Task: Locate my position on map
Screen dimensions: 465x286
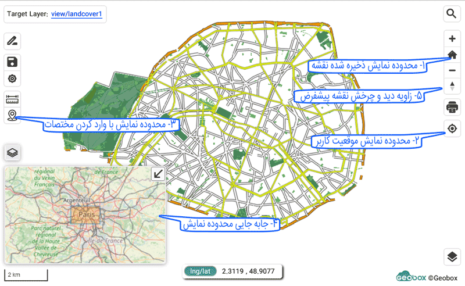Action: pos(452,128)
